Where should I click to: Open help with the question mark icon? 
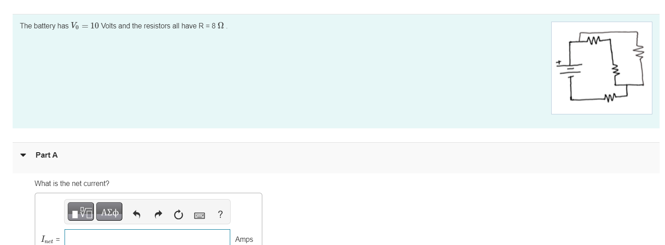point(220,214)
